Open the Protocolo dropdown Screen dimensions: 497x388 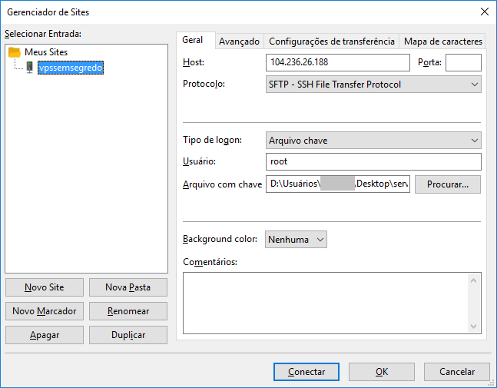[x=373, y=85]
